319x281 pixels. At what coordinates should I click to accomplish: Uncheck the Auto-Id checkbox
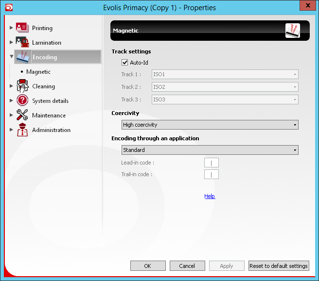(x=124, y=63)
